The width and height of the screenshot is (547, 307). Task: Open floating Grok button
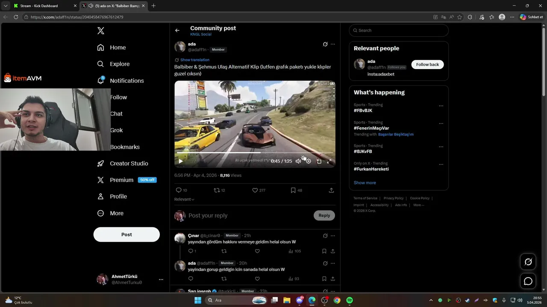(528, 262)
